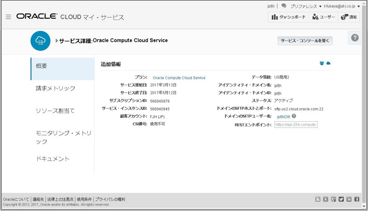368x211 pixels.
Task: Select the モニタリング・メトリック tab
Action: pos(63,137)
